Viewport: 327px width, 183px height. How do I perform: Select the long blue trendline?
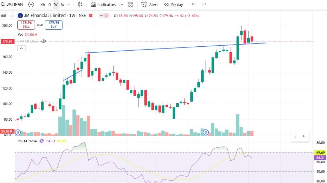click(x=175, y=48)
